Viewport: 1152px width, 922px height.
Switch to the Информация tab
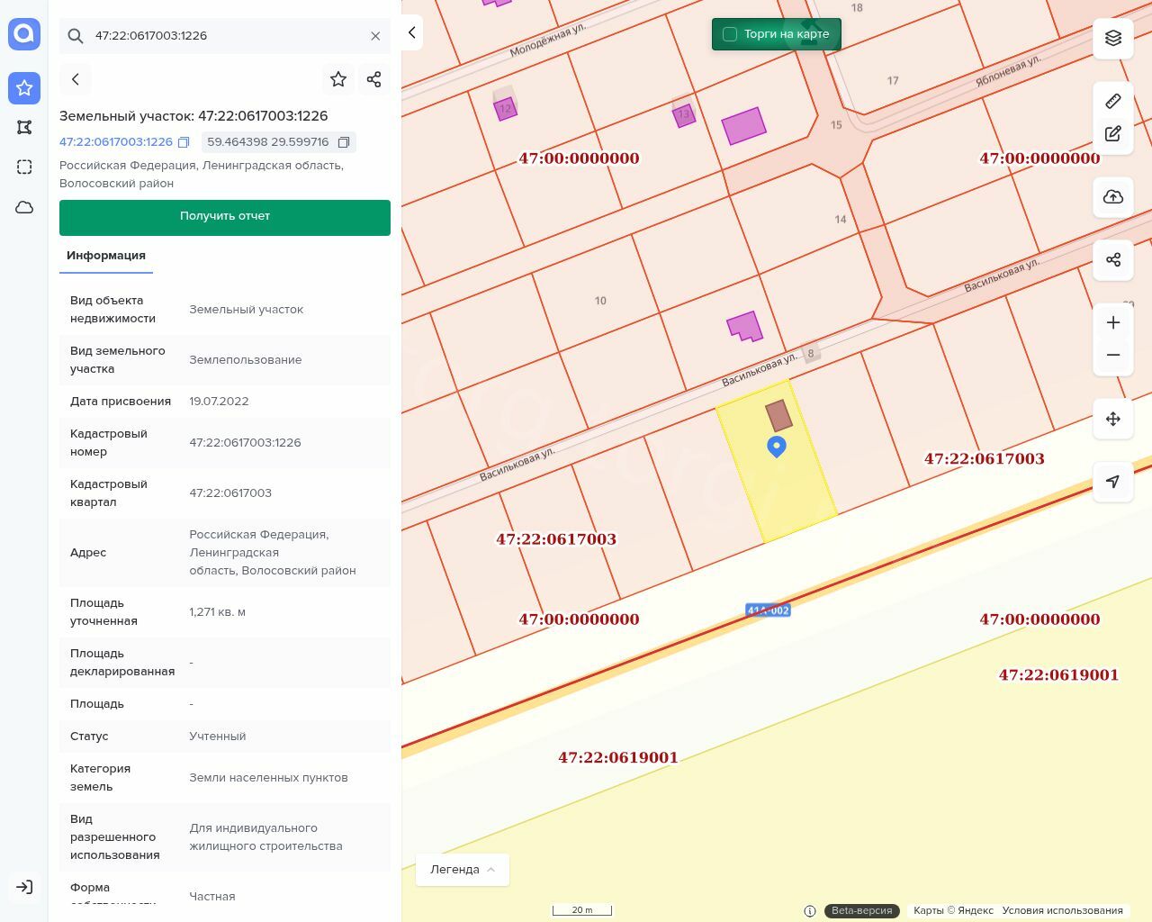[x=106, y=256]
